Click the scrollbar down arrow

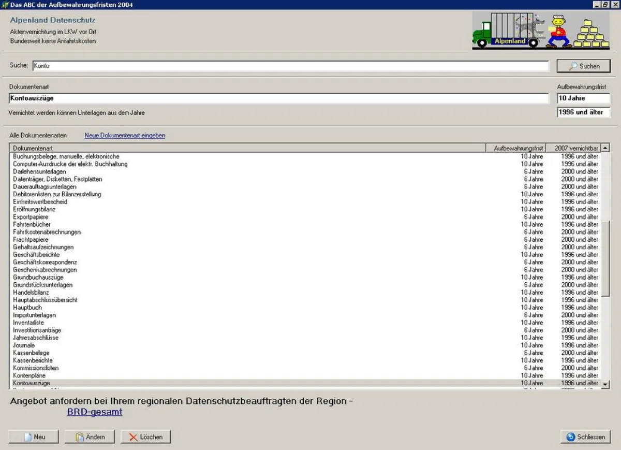604,384
